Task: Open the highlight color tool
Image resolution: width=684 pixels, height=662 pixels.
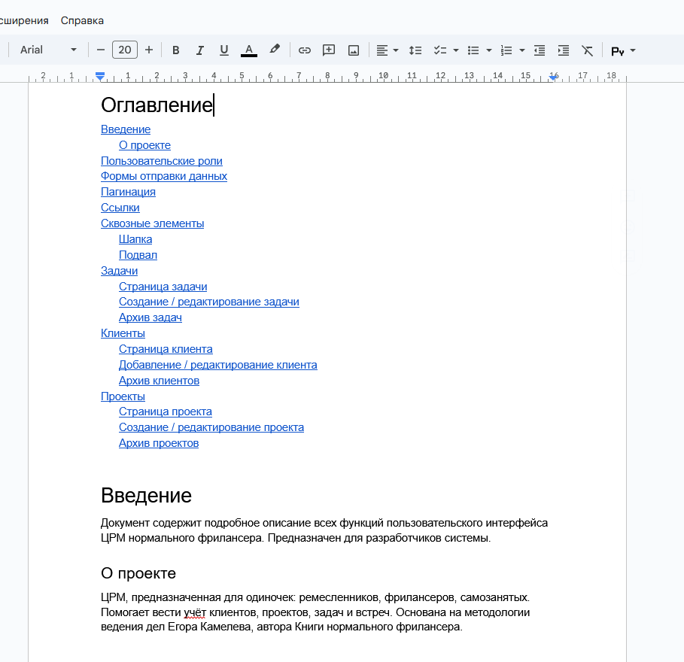Action: (273, 50)
